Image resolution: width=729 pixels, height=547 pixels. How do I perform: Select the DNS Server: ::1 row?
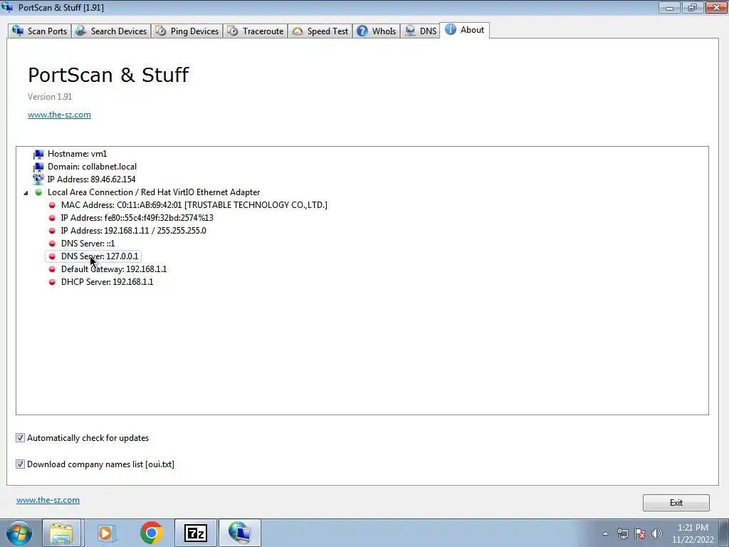click(x=88, y=244)
